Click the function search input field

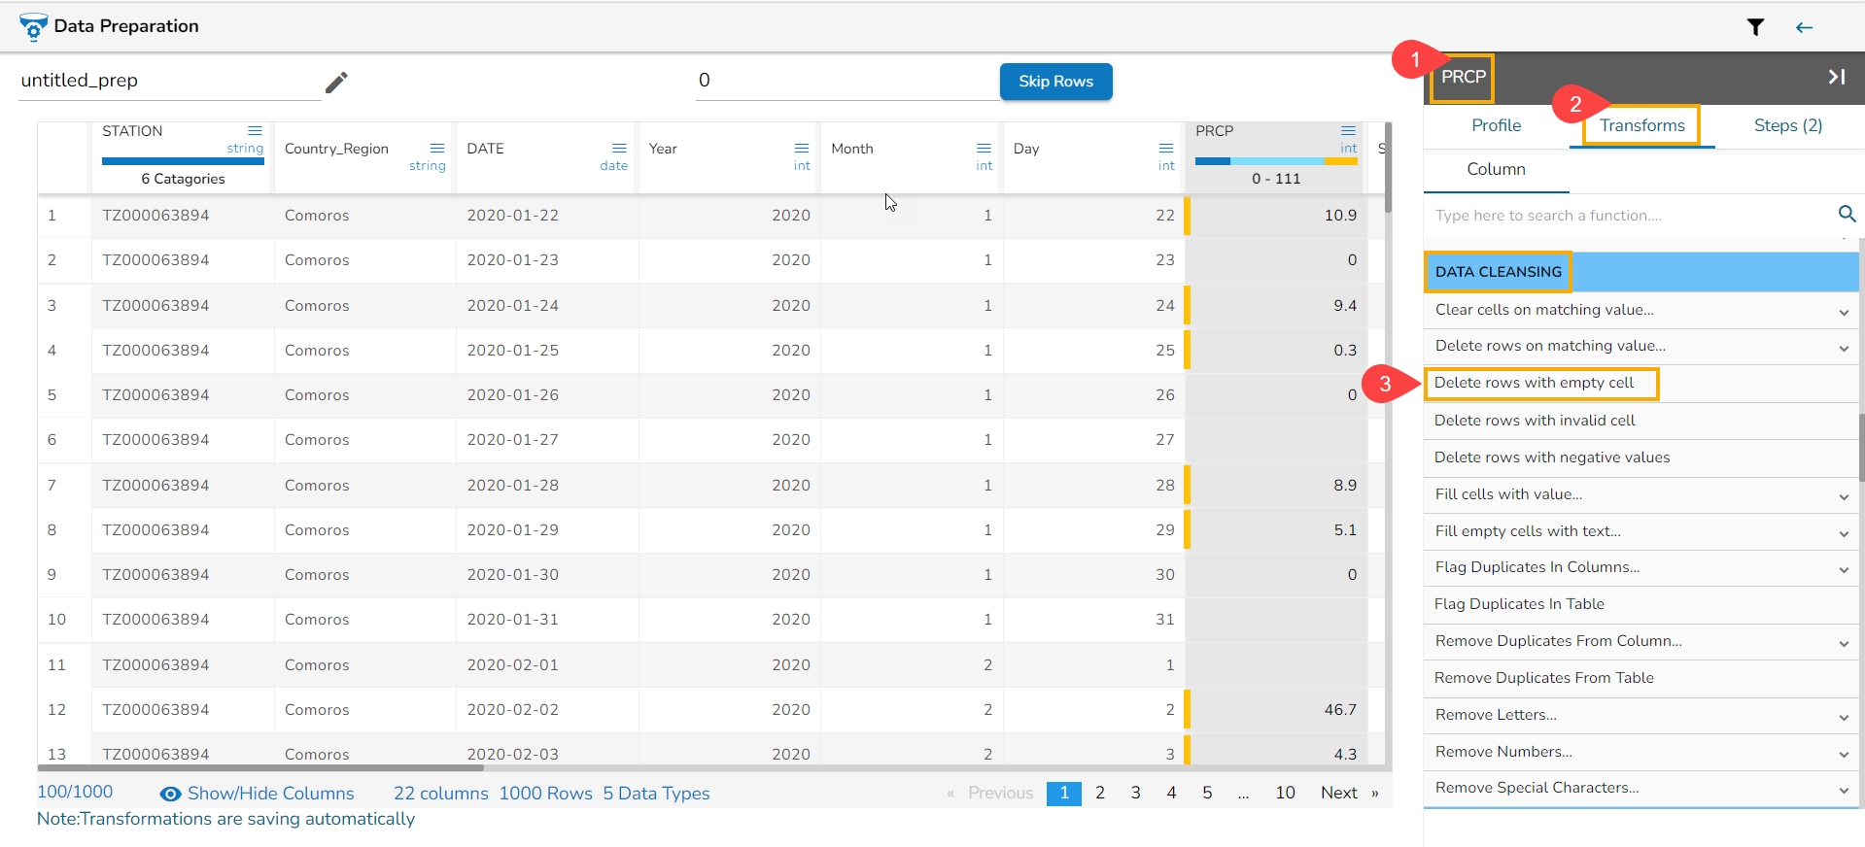1628,216
